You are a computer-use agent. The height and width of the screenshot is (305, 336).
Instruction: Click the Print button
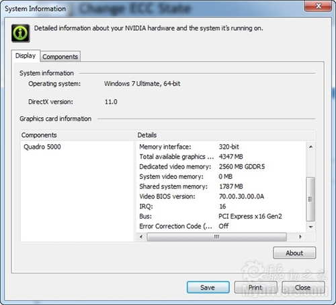coord(255,288)
